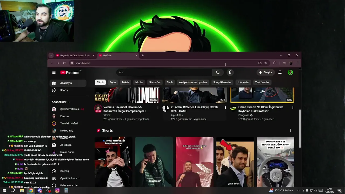Open a new browser tab

coord(143,56)
